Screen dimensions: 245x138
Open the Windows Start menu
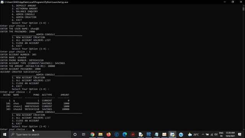pyautogui.click(x=4, y=135)
